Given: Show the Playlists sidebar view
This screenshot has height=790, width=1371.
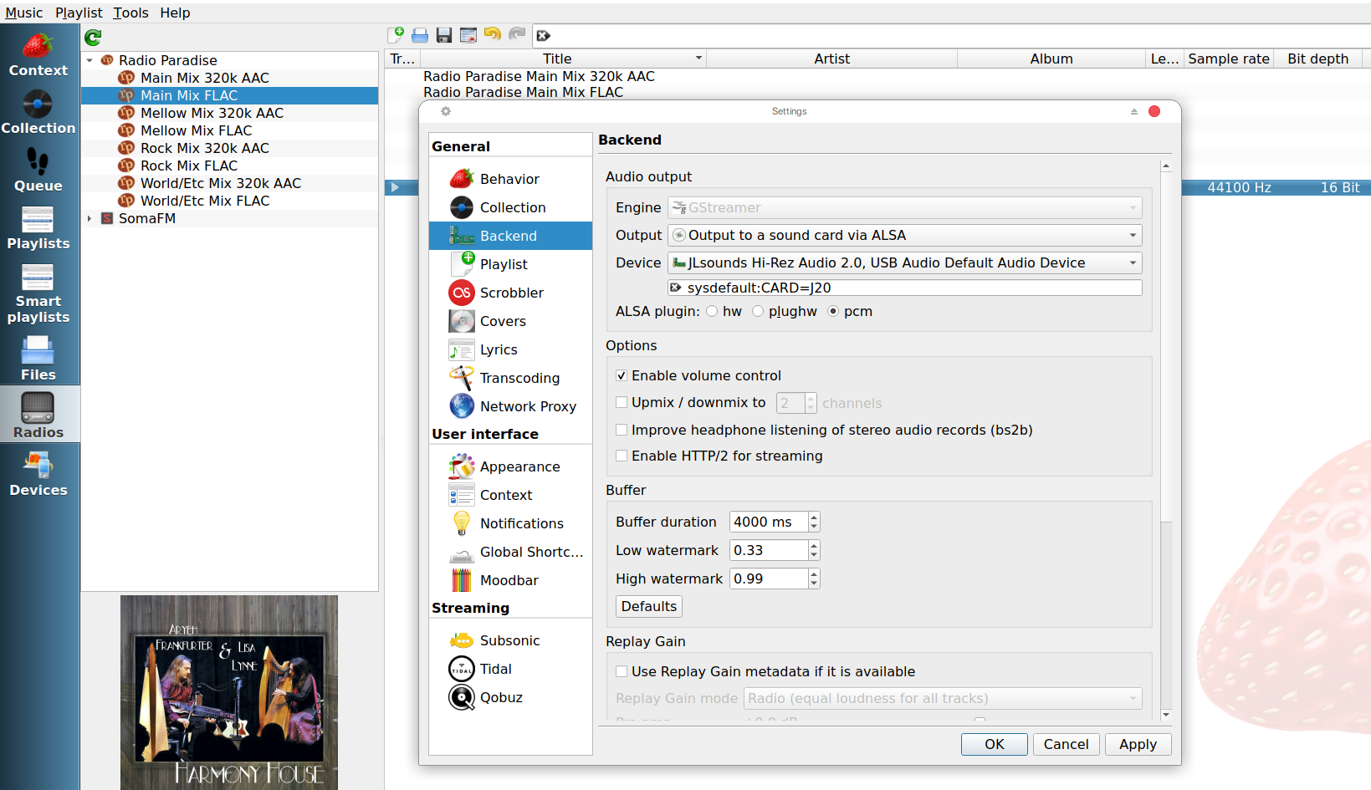Looking at the screenshot, I should [38, 227].
